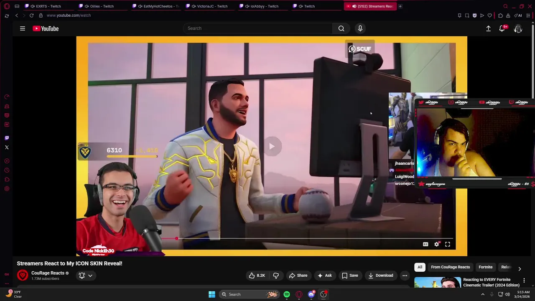Open the CouRage Reacts channel name
Image resolution: width=535 pixels, height=301 pixels.
tap(48, 273)
